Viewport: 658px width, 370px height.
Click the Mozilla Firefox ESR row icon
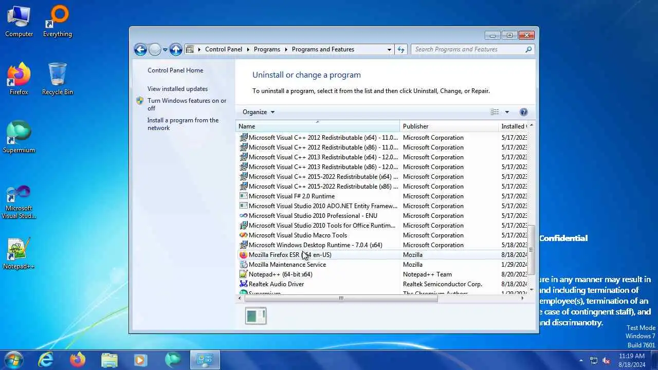pos(244,255)
